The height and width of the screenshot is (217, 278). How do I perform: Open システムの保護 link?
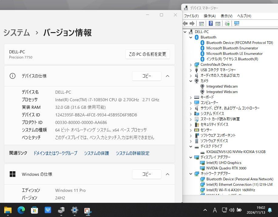pos(97,153)
